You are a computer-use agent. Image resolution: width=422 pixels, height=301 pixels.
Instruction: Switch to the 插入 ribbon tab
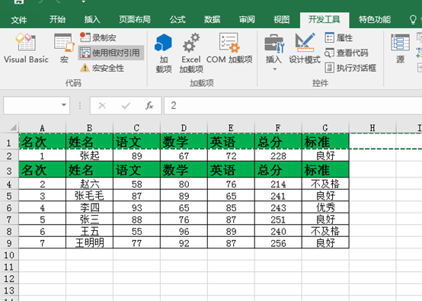pyautogui.click(x=92, y=20)
